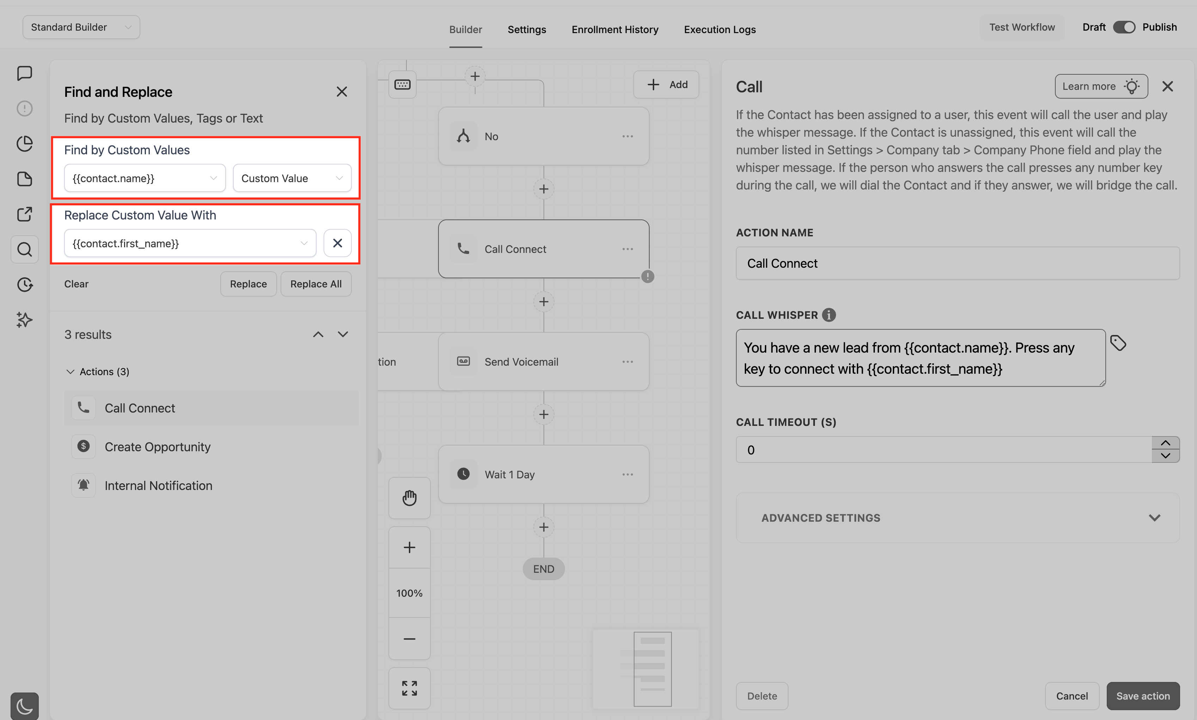Viewport: 1197px width, 720px height.
Task: Open the {{contact.name}} find dropdown
Action: tap(145, 178)
